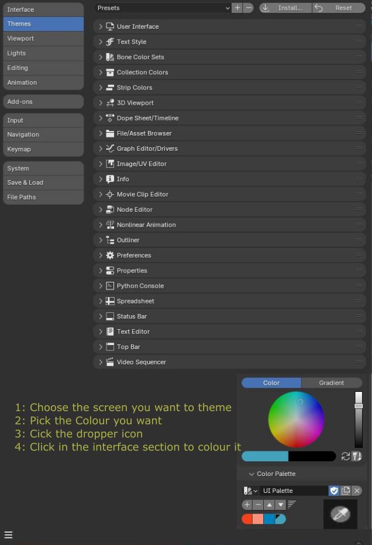The image size is (372, 545).
Task: Open the System preferences tab
Action: pyautogui.click(x=43, y=168)
